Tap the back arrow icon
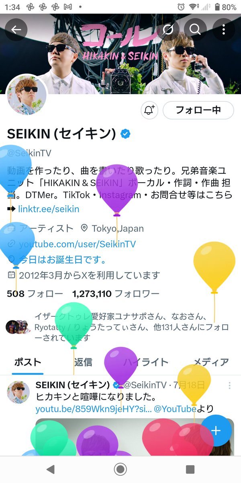This screenshot has height=483, width=241. click(16, 29)
